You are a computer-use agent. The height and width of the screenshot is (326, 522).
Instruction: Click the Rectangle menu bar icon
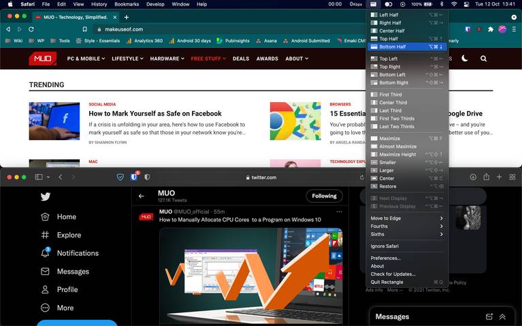pos(373,4)
